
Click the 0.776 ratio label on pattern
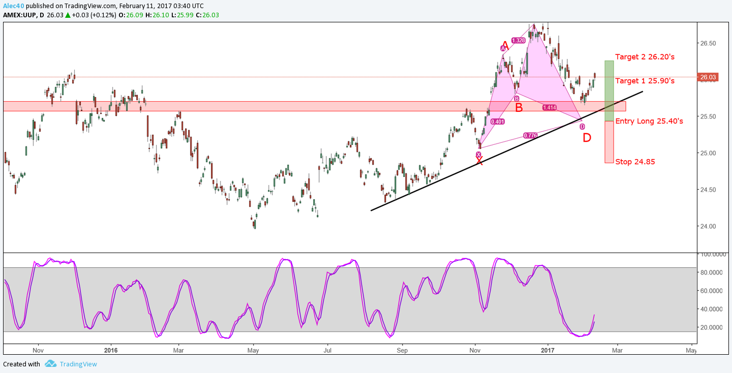[x=530, y=135]
